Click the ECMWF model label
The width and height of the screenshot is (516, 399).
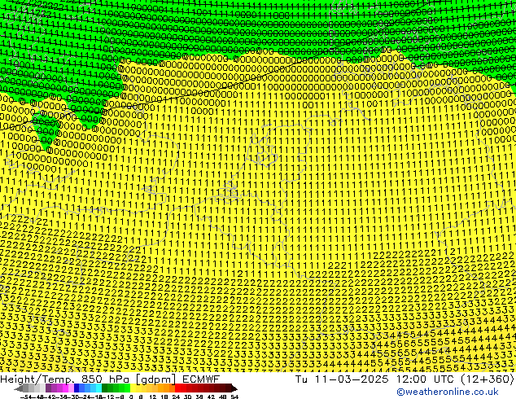point(201,379)
